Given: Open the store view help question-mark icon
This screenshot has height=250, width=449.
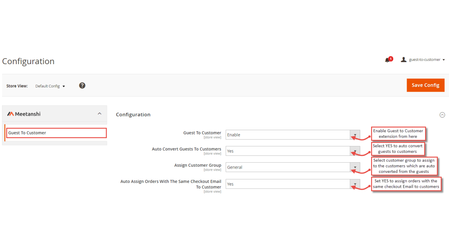Looking at the screenshot, I should click(82, 86).
